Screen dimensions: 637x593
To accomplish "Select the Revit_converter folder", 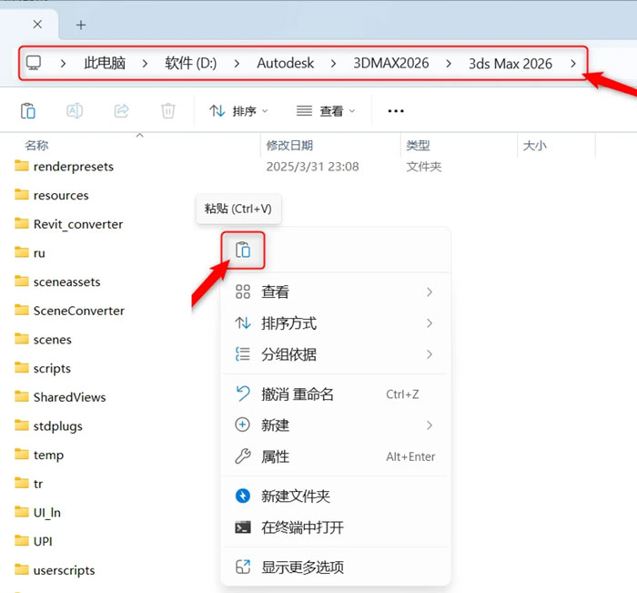I will tap(68, 224).
